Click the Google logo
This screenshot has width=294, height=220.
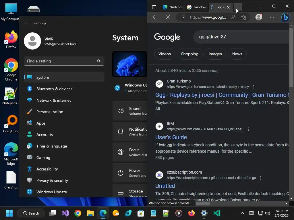[x=167, y=37]
